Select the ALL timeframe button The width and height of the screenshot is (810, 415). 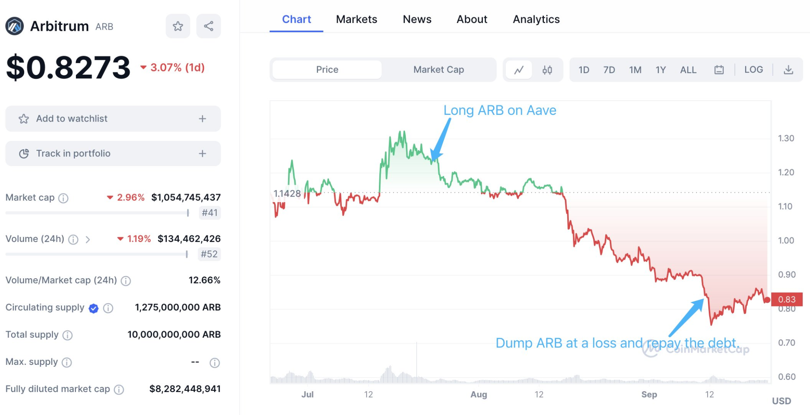pyautogui.click(x=688, y=69)
